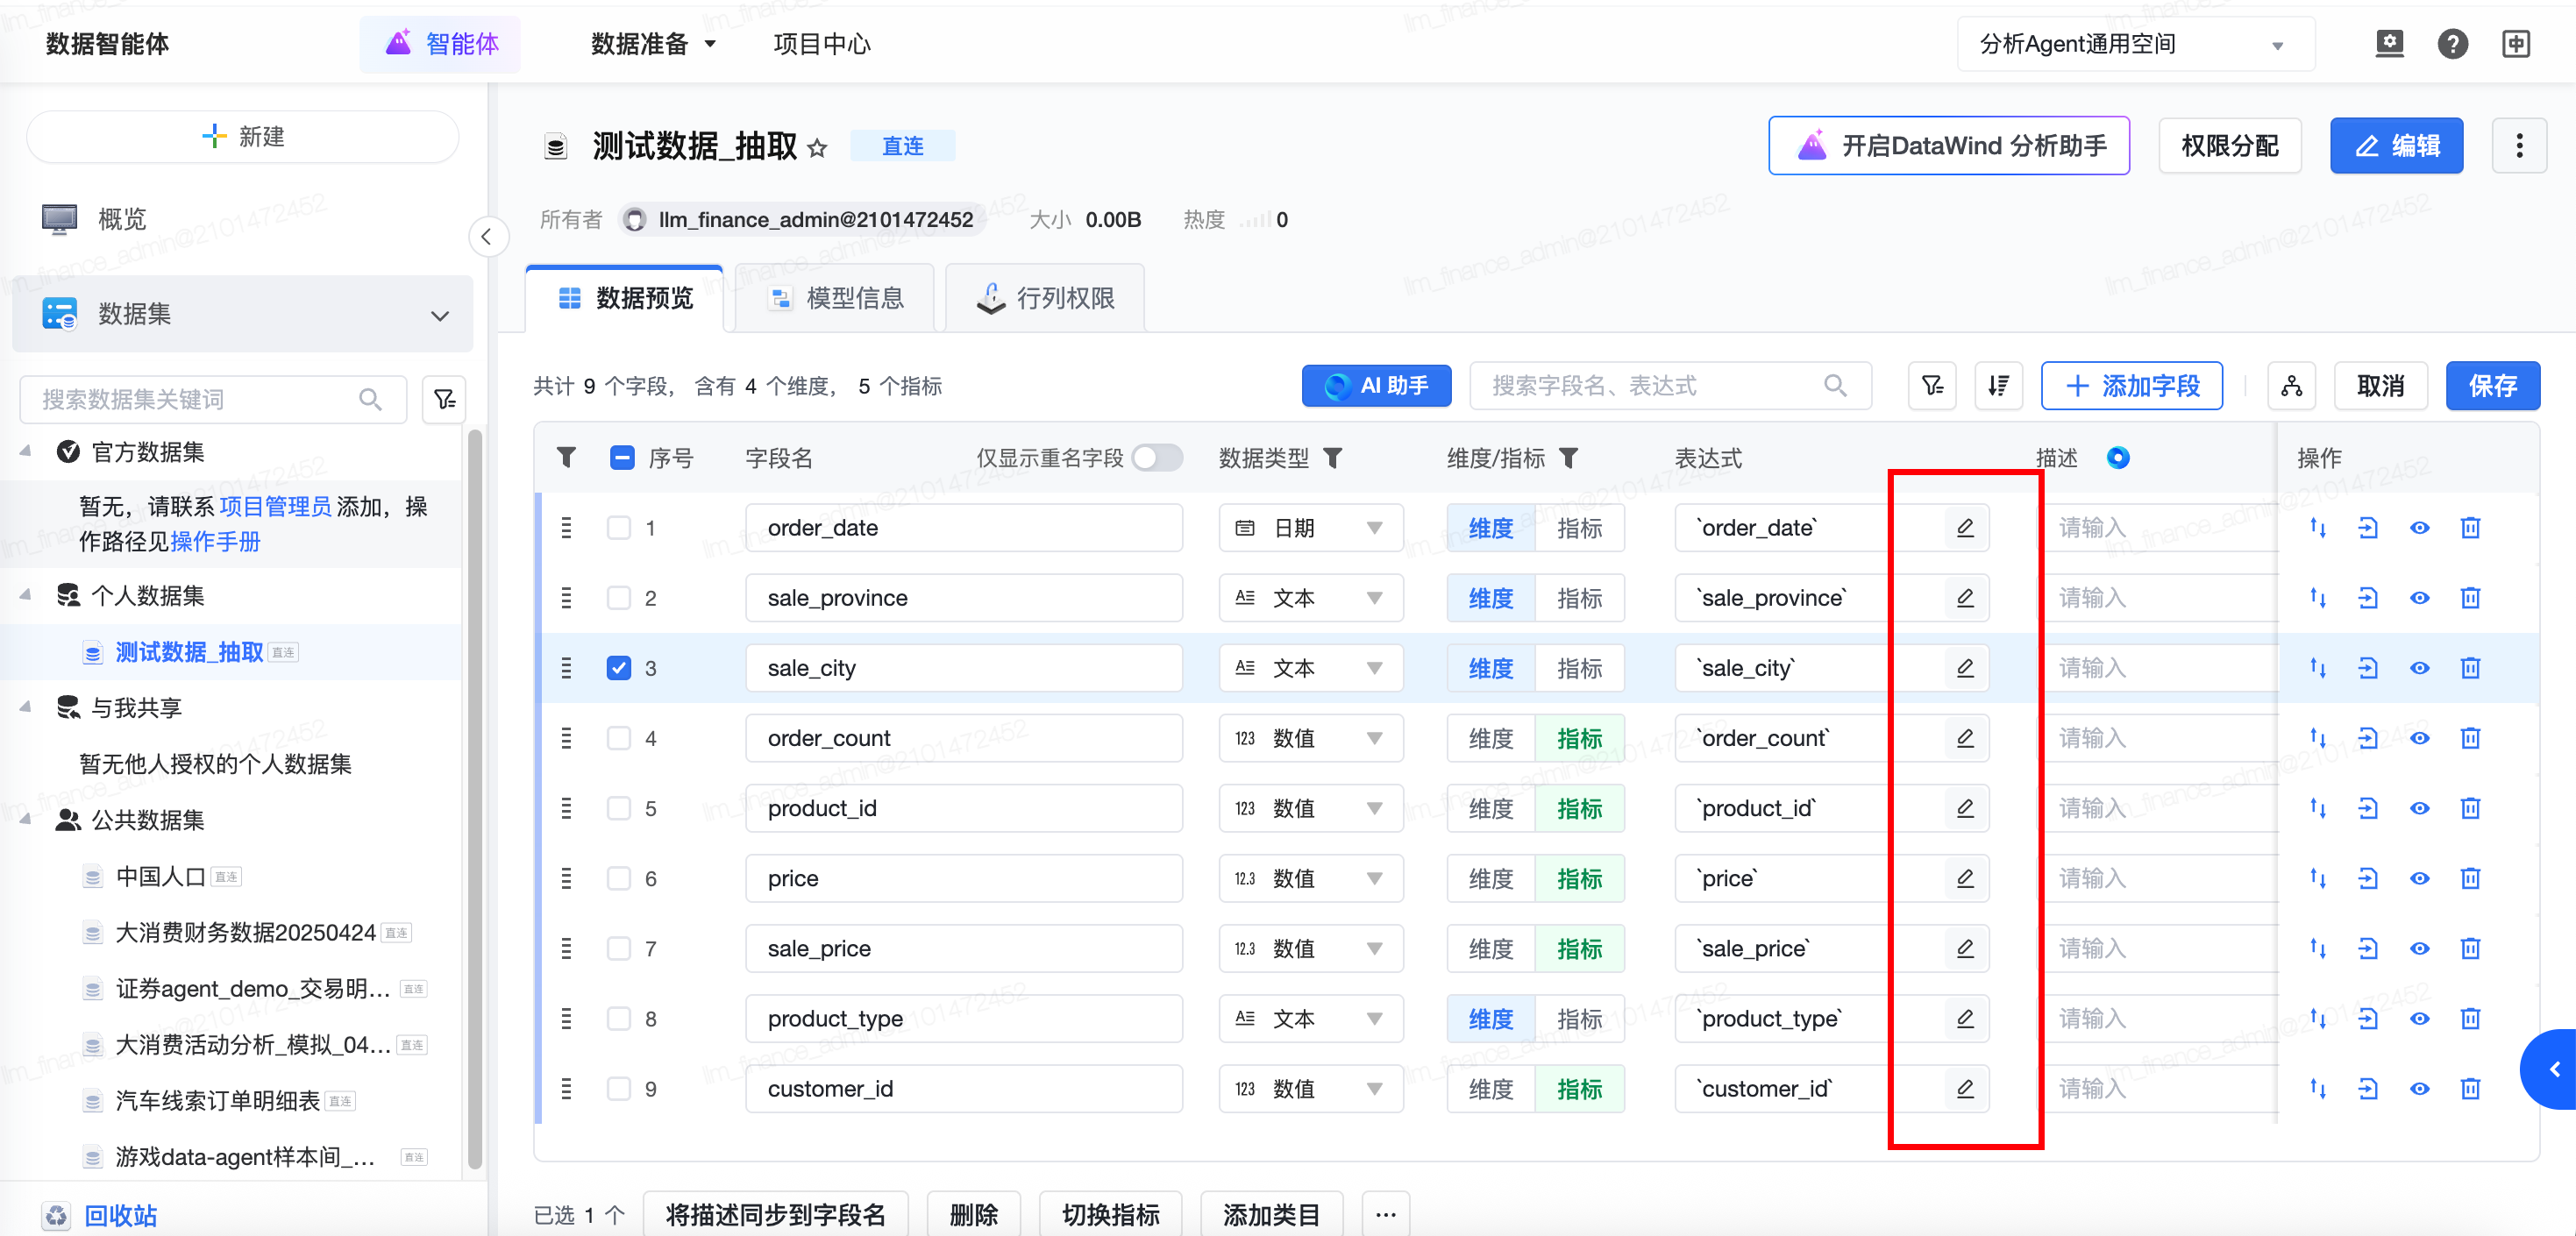Open the field sorting icon
This screenshot has height=1236, width=2576.
coord(1998,385)
